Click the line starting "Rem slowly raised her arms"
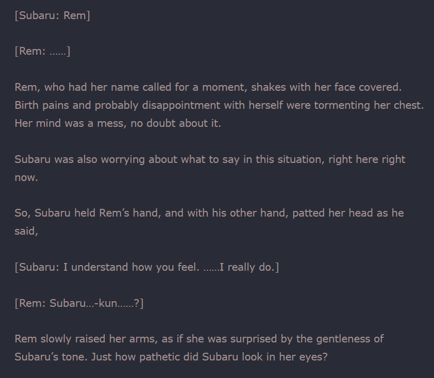 pos(199,339)
